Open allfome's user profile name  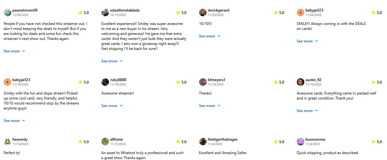coord(116,139)
